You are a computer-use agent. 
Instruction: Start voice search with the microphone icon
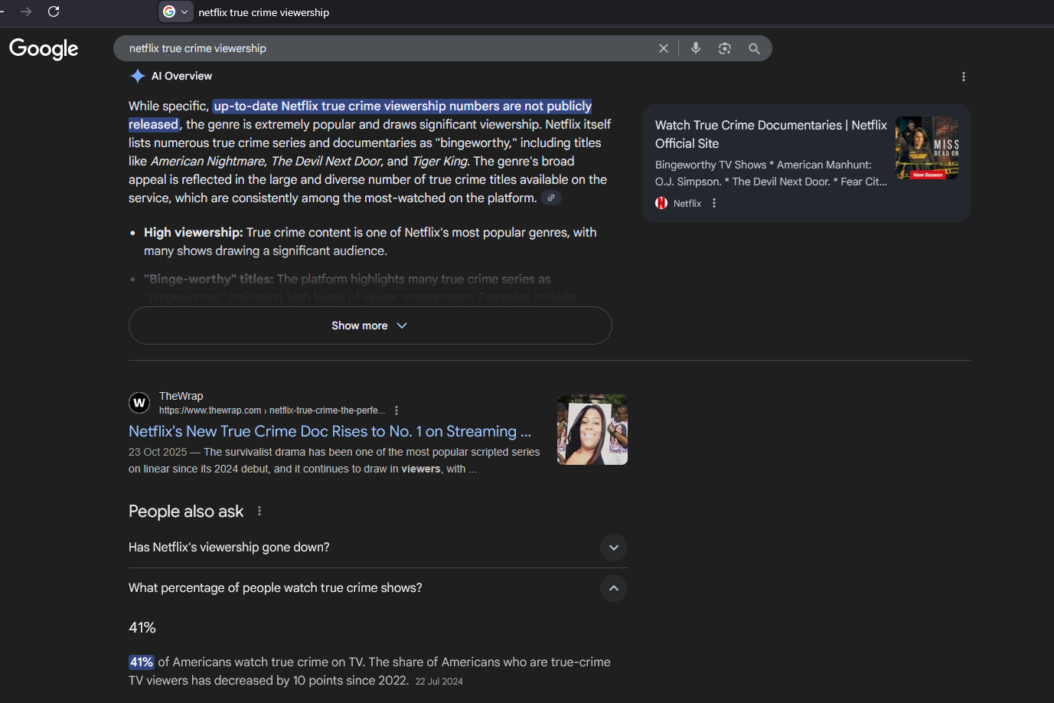click(x=696, y=48)
